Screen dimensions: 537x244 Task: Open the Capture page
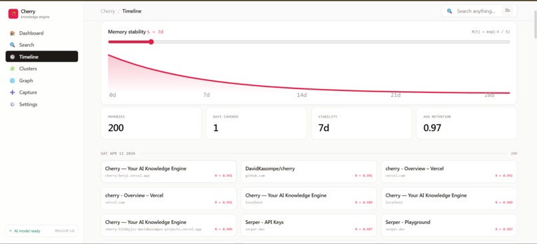pyautogui.click(x=42, y=92)
